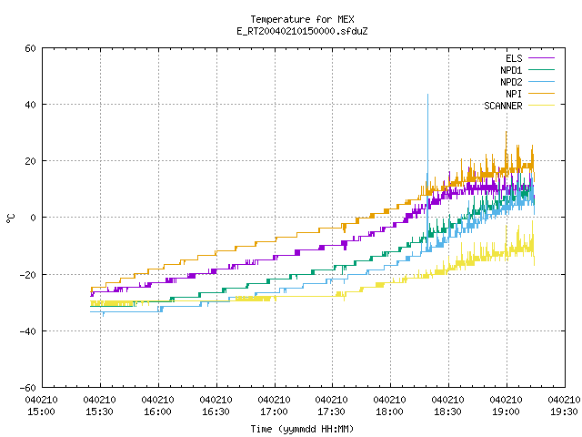582x437 pixels.
Task: Pick the yellow SCANNER legend line sample
Action: pos(541,106)
